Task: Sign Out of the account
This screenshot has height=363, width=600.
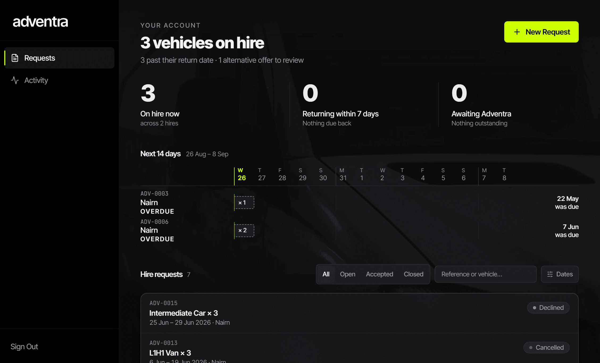Action: point(24,347)
